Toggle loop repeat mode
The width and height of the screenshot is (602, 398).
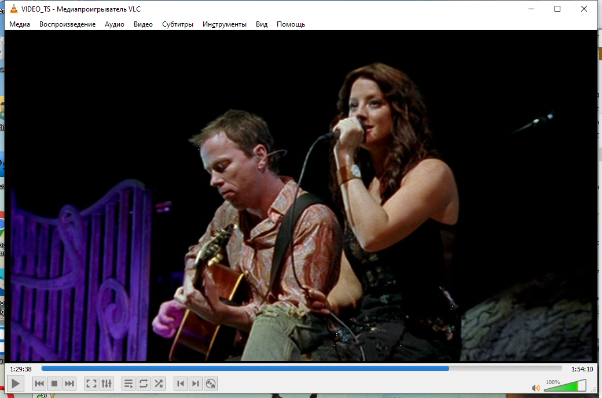tap(144, 384)
